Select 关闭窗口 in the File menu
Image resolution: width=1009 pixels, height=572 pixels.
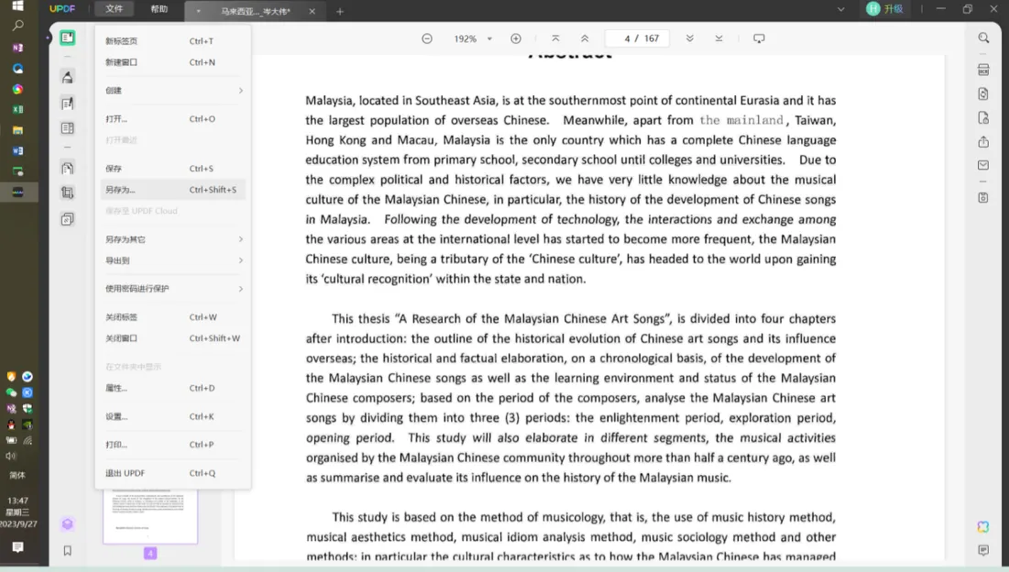[174, 338]
